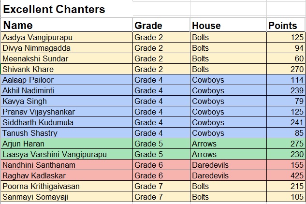Click Arjun Haran's Arrows house cell
Screen dimensions: 306x204
click(228, 144)
